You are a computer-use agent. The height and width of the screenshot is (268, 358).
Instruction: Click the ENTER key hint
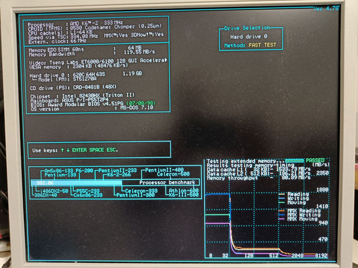coord(79,150)
